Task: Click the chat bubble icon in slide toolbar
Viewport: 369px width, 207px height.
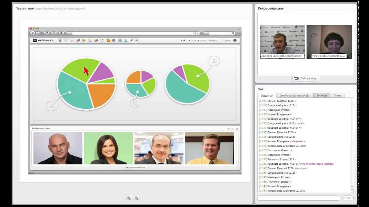Action: [x=72, y=40]
